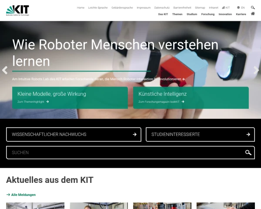Go to previous slide arrow
Screen dimensions: 261x209
coord(5,70)
